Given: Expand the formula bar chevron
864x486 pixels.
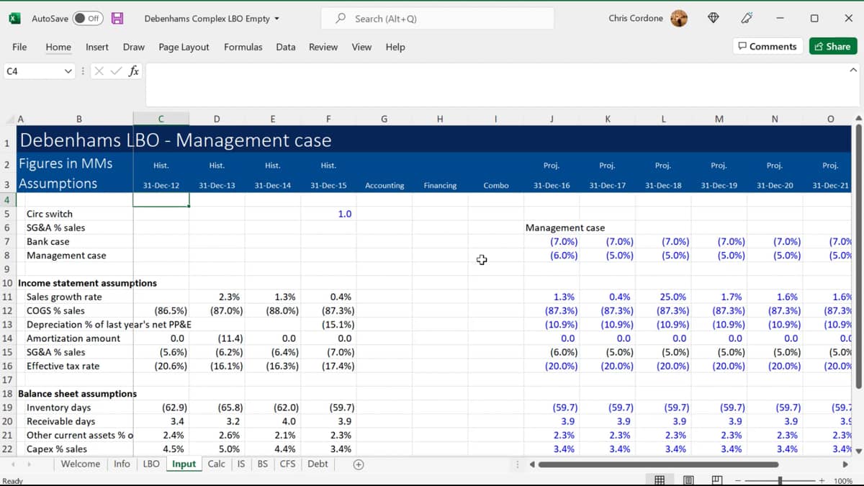Looking at the screenshot, I should pos(853,70).
